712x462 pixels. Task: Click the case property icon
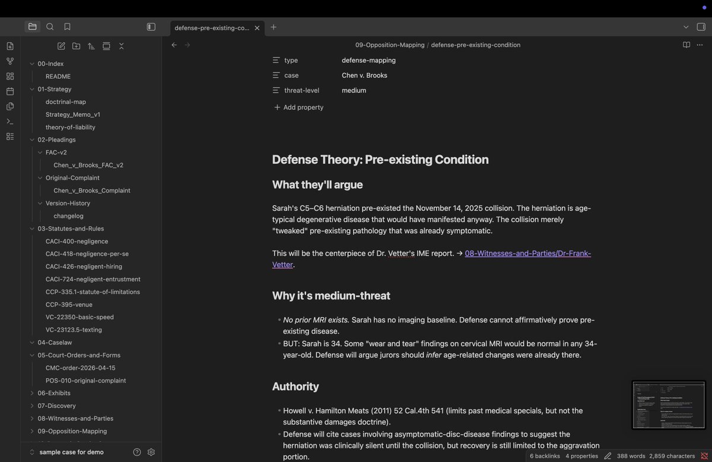coord(276,75)
